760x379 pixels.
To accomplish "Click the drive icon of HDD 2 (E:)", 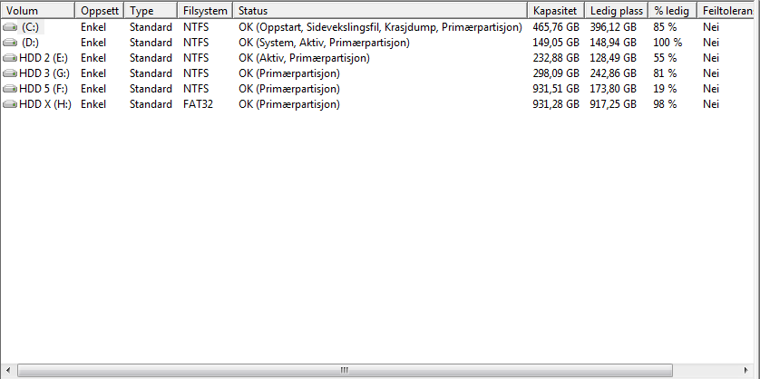I will tap(10, 58).
